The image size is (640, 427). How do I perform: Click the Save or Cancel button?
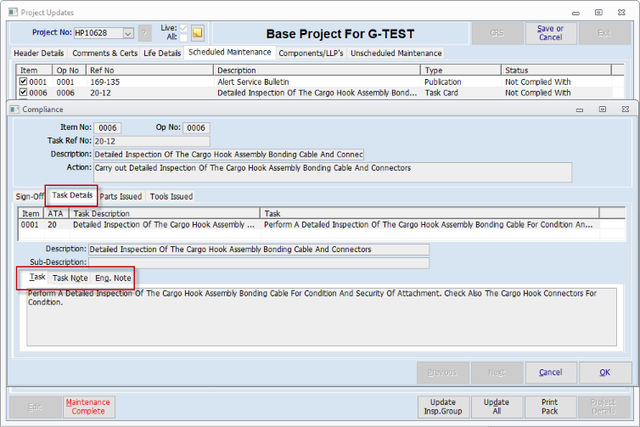click(550, 33)
